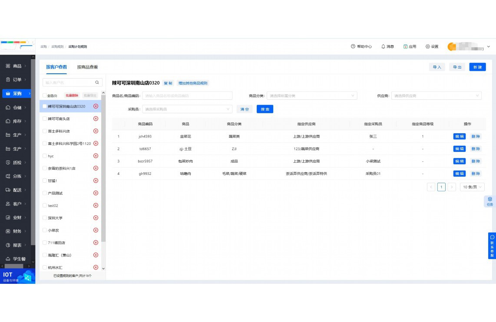Open the 10 条/页 page size dropdown
The width and height of the screenshot is (496, 322).
tap(472, 187)
